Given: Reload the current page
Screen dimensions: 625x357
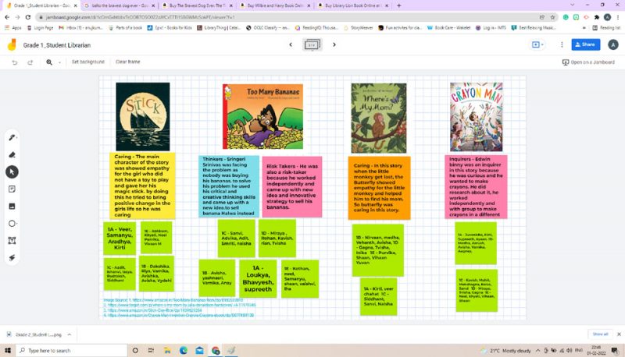Looking at the screenshot, I should (x=28, y=17).
